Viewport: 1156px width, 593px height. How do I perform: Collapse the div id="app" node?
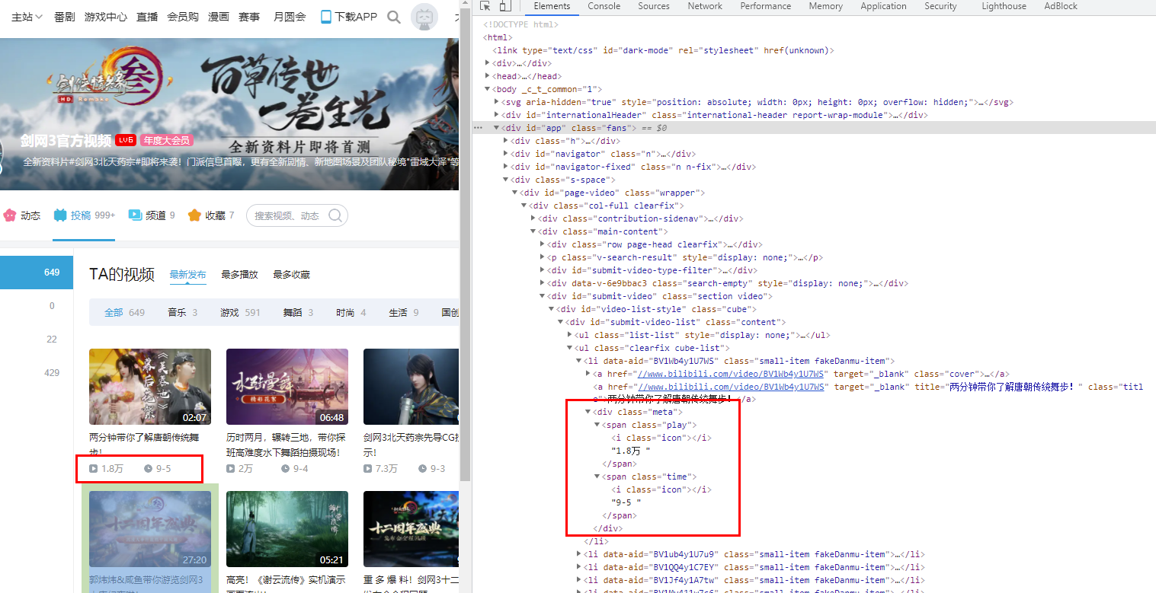click(x=497, y=128)
